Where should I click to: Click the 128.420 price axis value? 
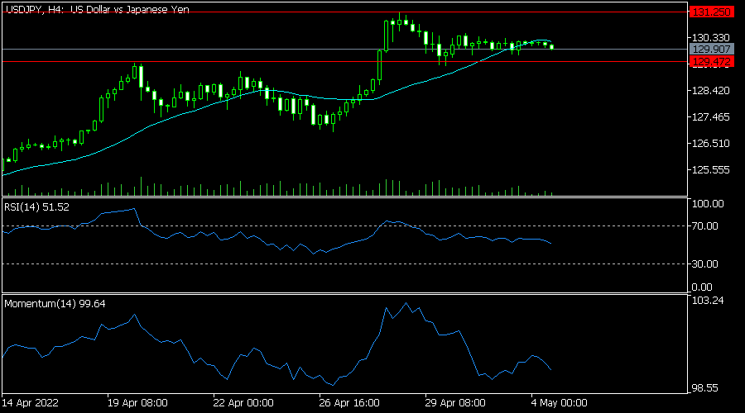[709, 91]
